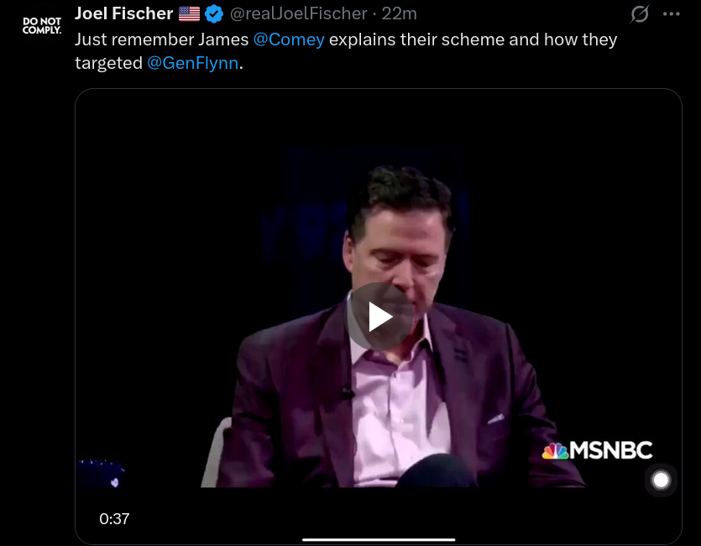Open the @realJoelFischer handle
The width and height of the screenshot is (701, 546).
click(298, 14)
